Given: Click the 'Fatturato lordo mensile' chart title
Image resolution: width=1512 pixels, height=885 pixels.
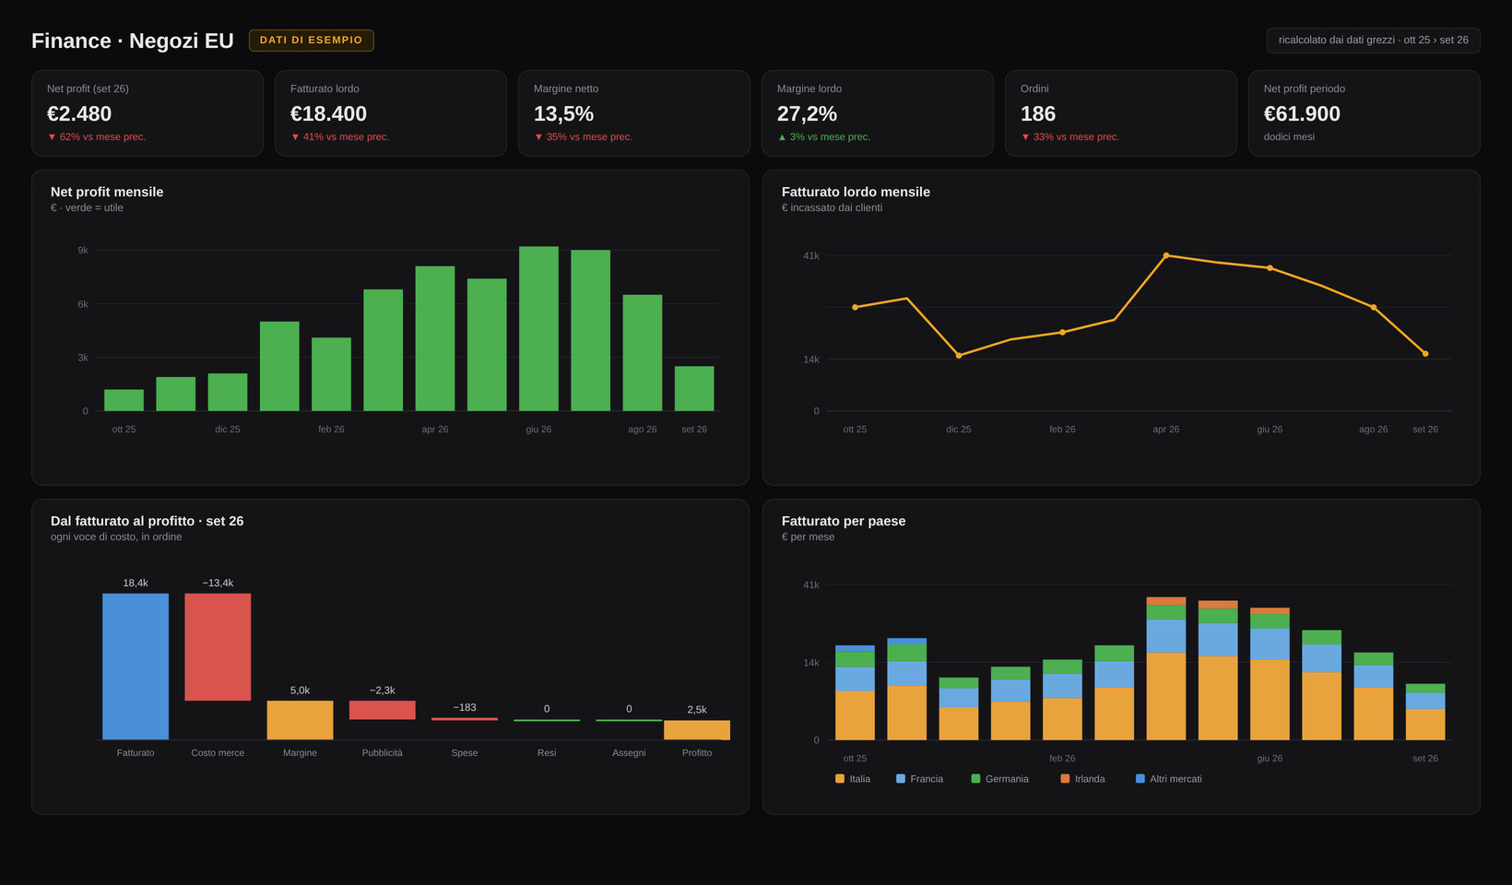Looking at the screenshot, I should coord(856,192).
